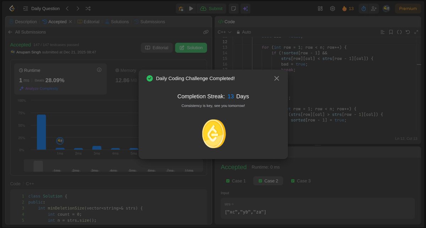The height and width of the screenshot is (228, 426).
Task: Click '147 / 147 testcases passed' text
Action: (56, 45)
